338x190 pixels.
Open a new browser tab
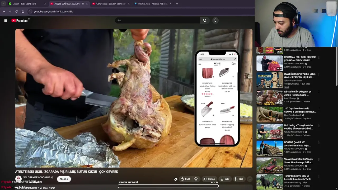pyautogui.click(x=177, y=4)
